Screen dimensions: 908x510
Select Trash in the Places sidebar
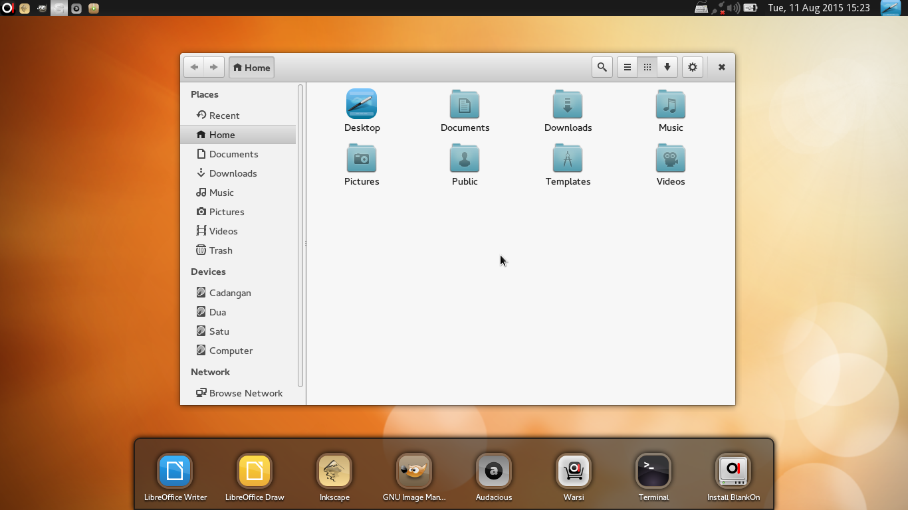(x=220, y=250)
